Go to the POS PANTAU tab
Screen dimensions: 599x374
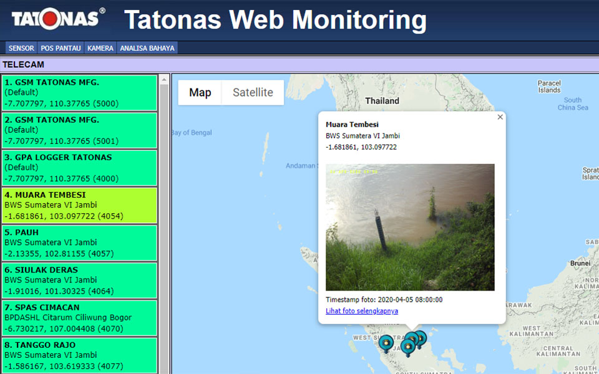[x=61, y=48]
